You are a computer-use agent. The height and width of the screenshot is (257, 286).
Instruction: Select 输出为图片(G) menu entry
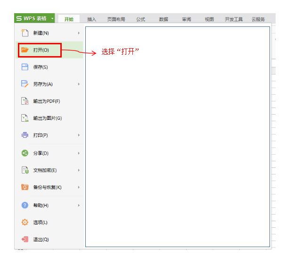[x=49, y=118]
